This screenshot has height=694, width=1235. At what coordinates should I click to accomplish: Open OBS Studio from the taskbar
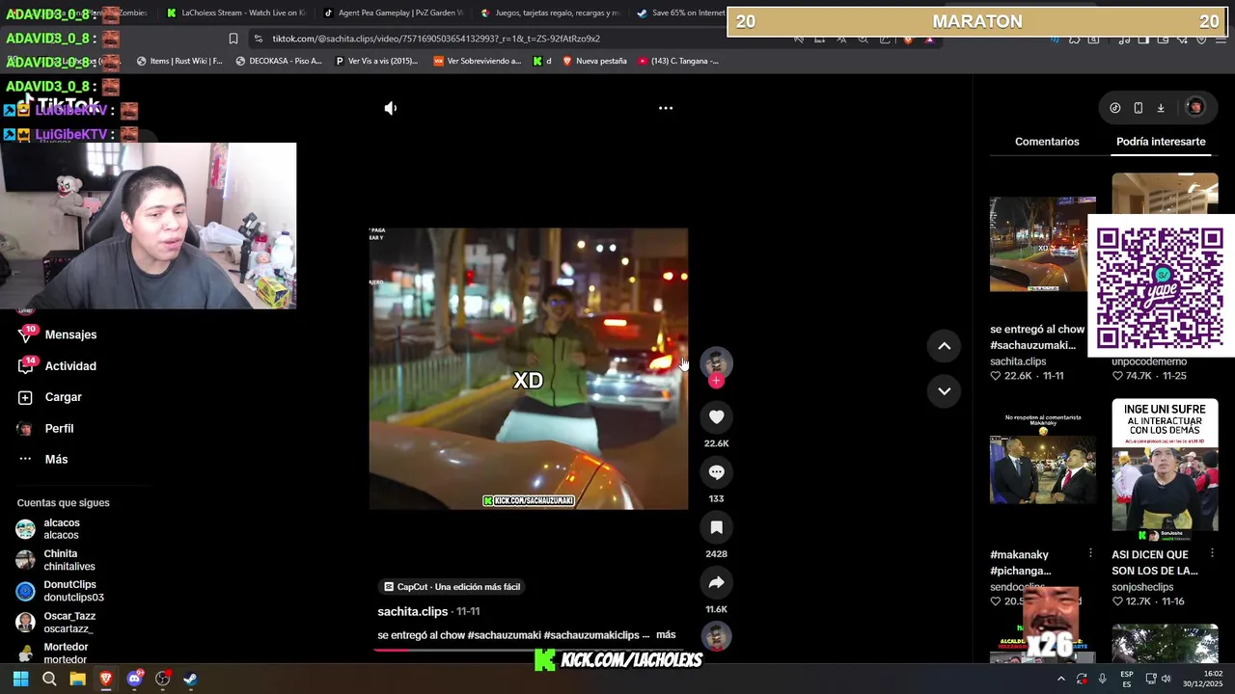162,679
